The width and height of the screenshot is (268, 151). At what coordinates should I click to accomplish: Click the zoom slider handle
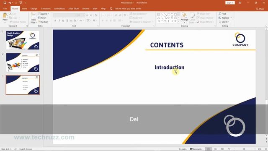244,149
